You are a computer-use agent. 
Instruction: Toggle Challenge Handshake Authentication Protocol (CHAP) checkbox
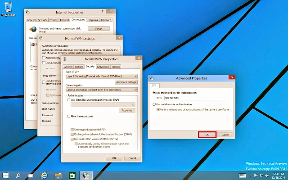click(x=72, y=135)
